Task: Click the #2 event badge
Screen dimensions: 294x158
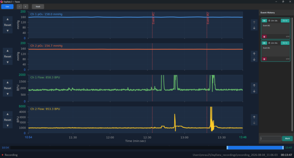Action: point(264,21)
